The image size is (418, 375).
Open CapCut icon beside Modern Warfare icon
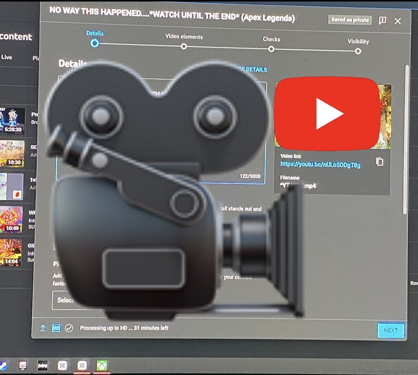click(63, 365)
